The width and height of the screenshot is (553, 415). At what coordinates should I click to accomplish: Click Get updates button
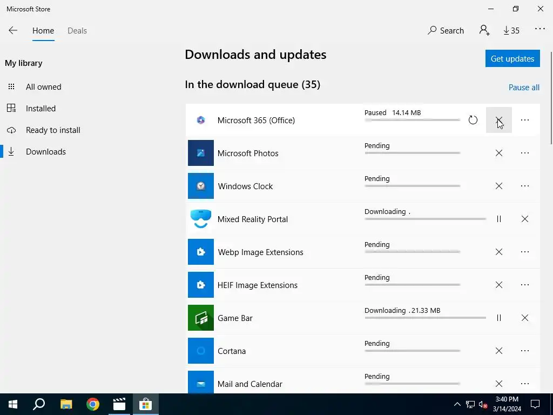click(x=512, y=58)
